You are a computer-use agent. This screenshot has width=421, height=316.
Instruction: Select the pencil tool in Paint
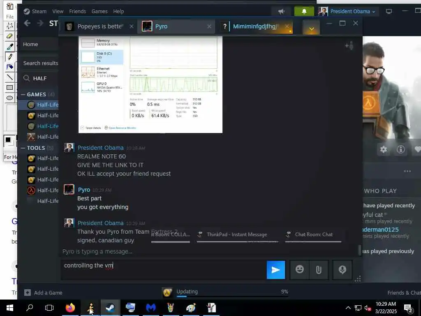click(x=10, y=57)
